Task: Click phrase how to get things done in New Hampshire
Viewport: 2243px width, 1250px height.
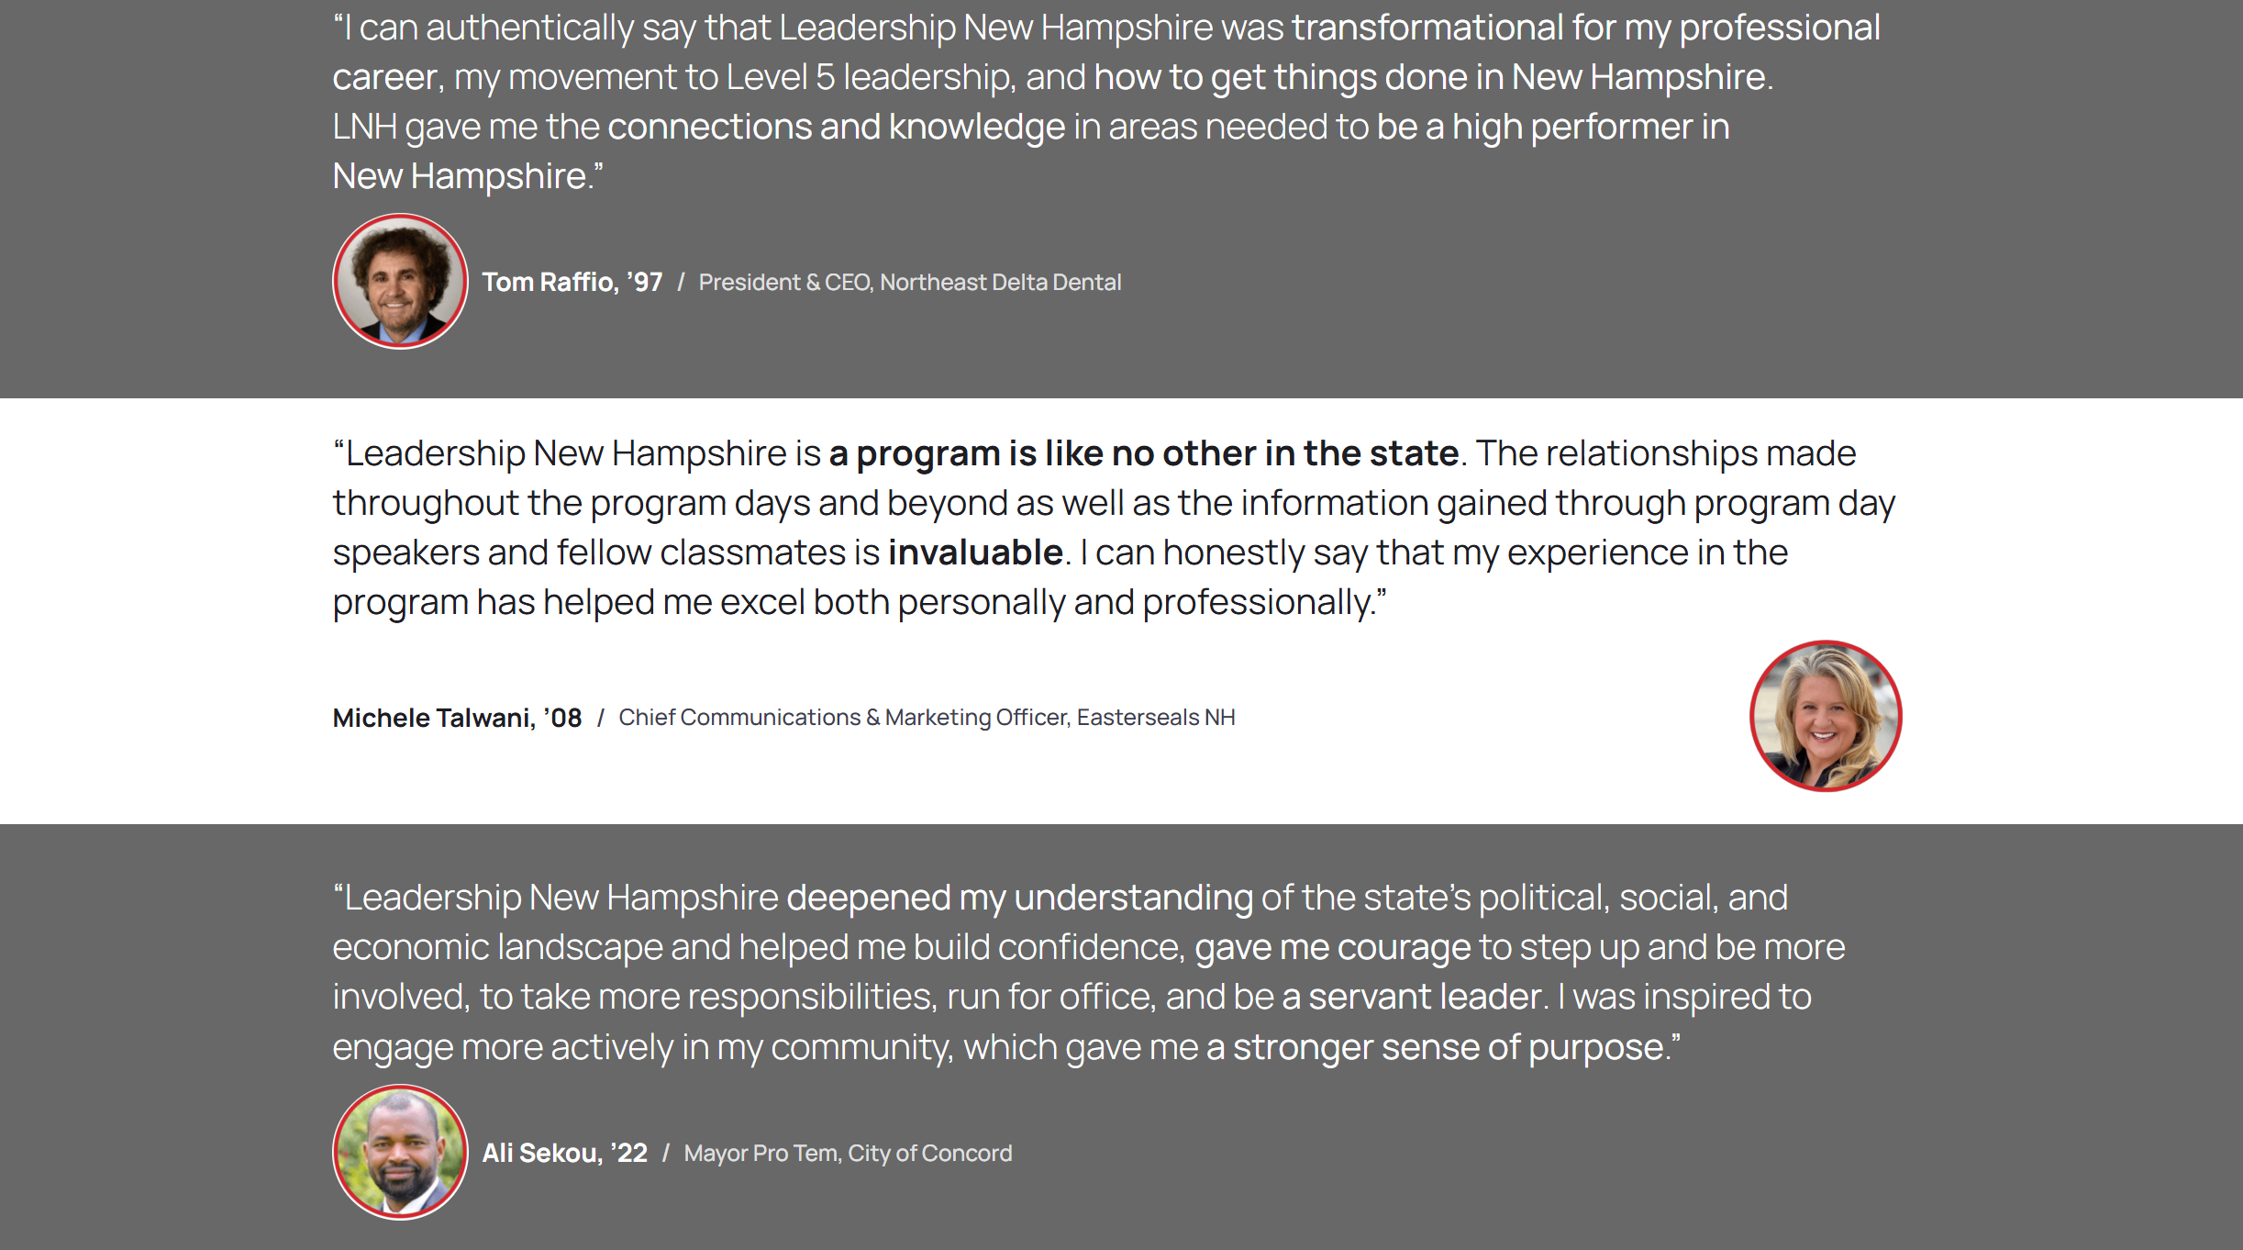Action: point(1429,77)
